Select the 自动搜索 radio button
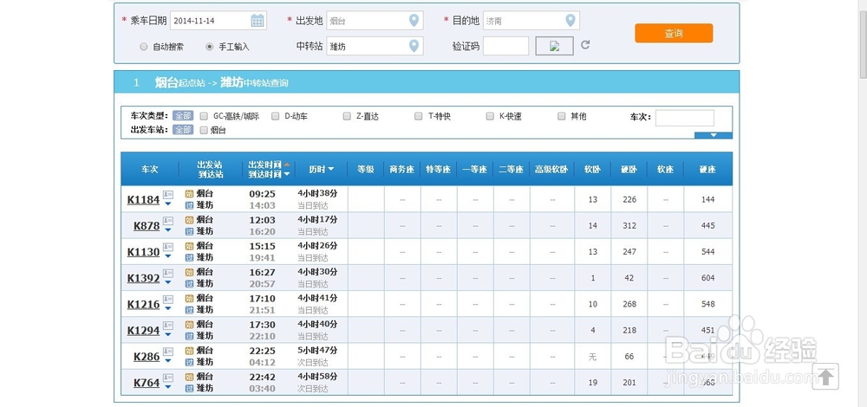The image size is (867, 407). pos(144,47)
